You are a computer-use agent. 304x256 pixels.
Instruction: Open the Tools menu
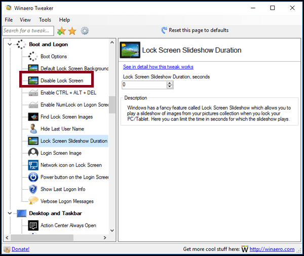click(45, 20)
